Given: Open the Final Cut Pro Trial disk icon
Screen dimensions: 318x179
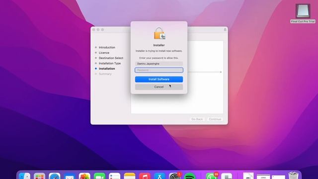Looking at the screenshot, I should pyautogui.click(x=303, y=11).
